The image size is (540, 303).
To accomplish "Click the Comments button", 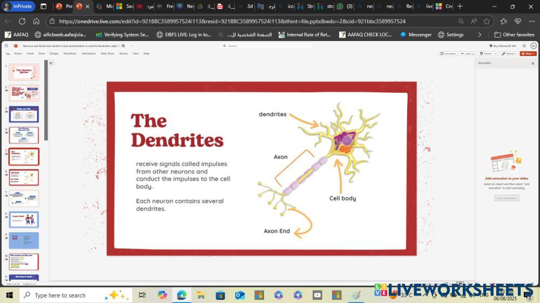I will click(x=448, y=54).
